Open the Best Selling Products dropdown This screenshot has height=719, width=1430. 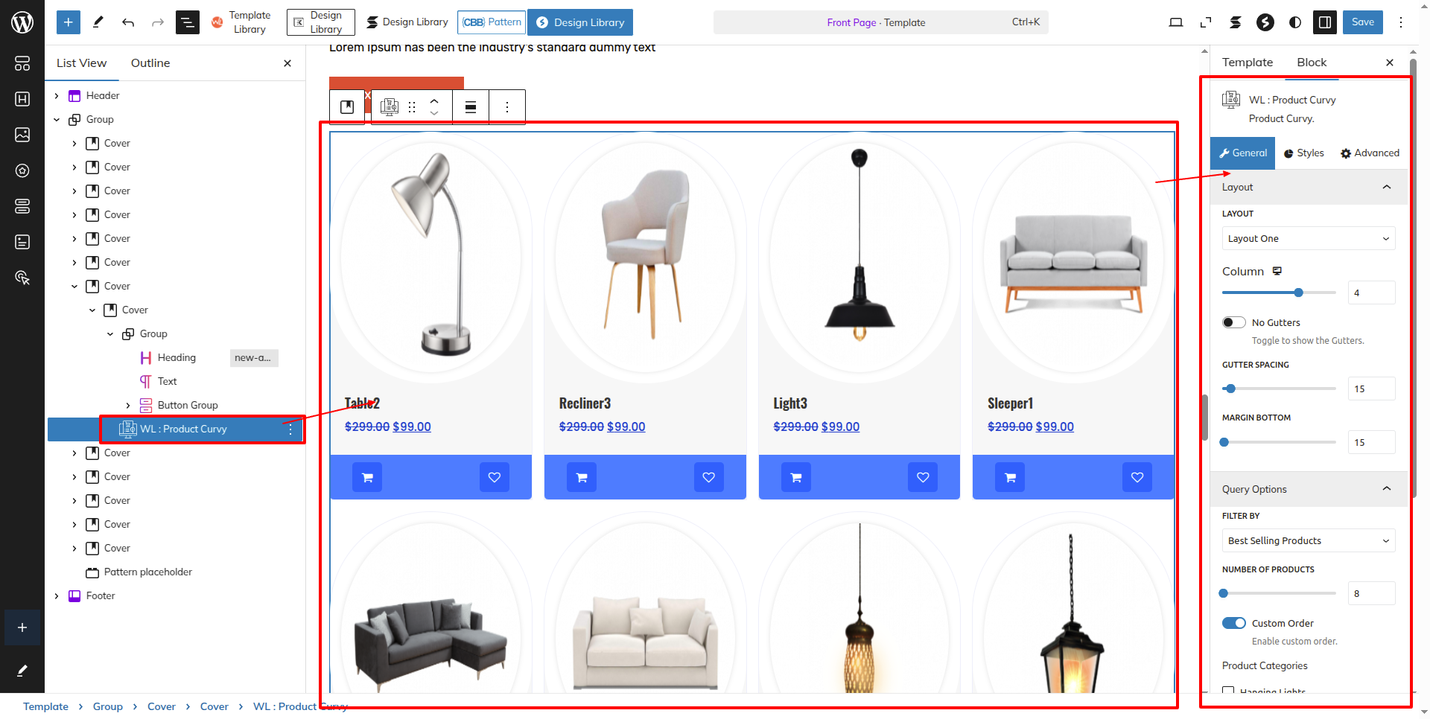(x=1309, y=541)
